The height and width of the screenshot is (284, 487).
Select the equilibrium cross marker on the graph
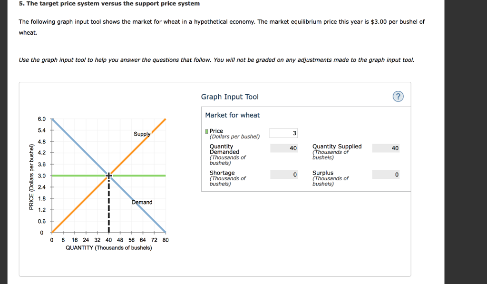tap(108, 176)
